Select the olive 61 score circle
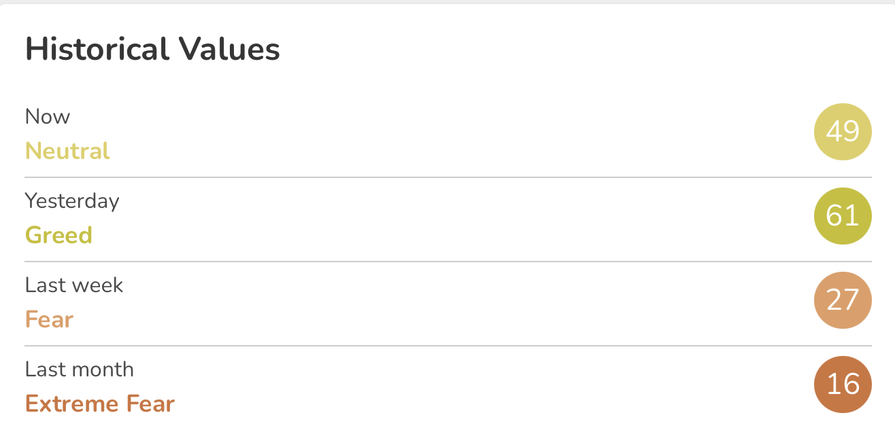The image size is (895, 447). (843, 216)
